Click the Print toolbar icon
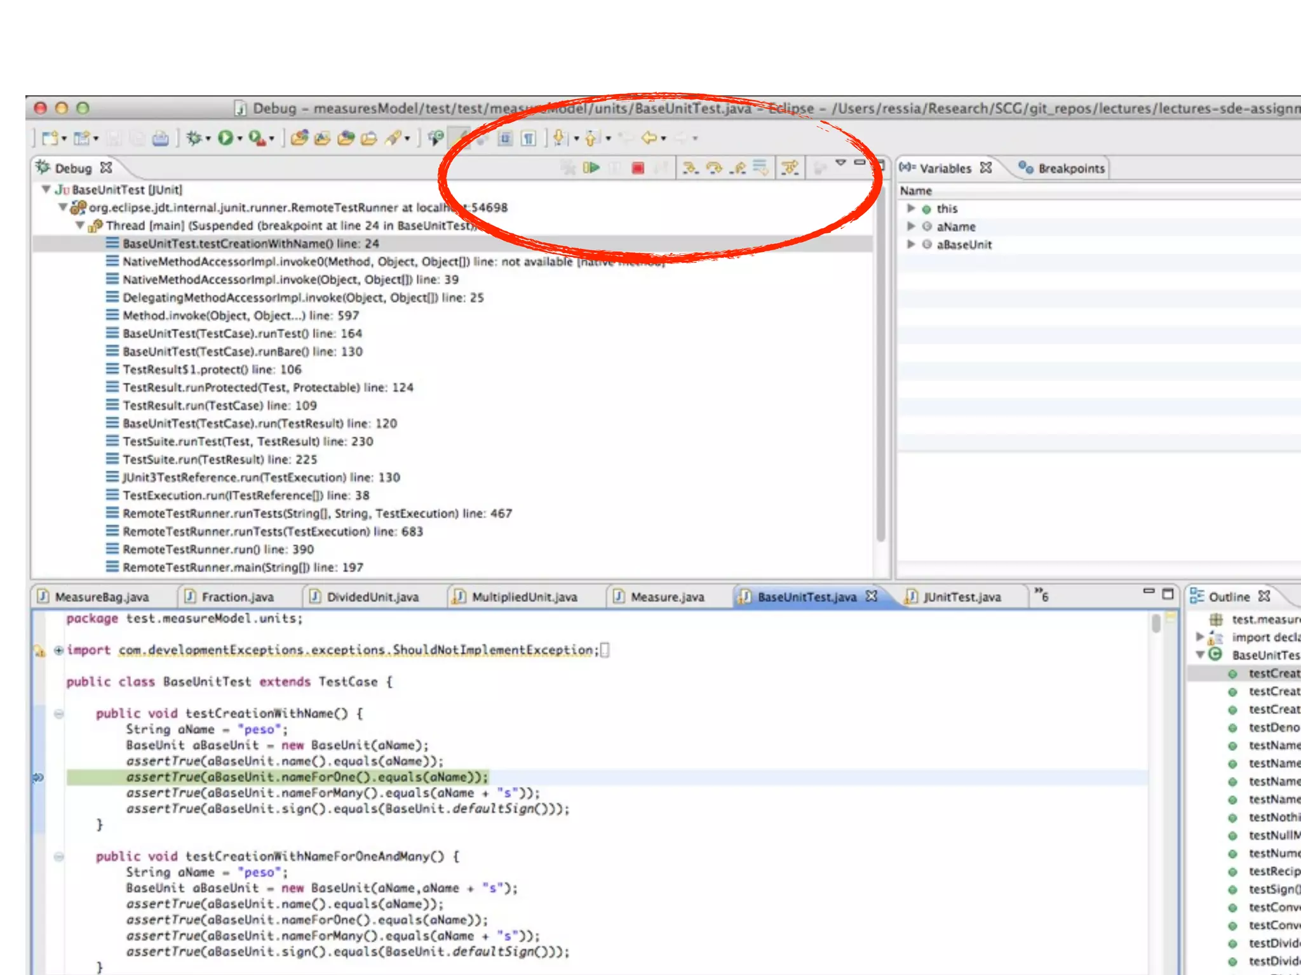 (161, 138)
